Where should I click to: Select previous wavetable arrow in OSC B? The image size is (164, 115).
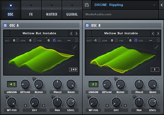[x=153, y=33]
